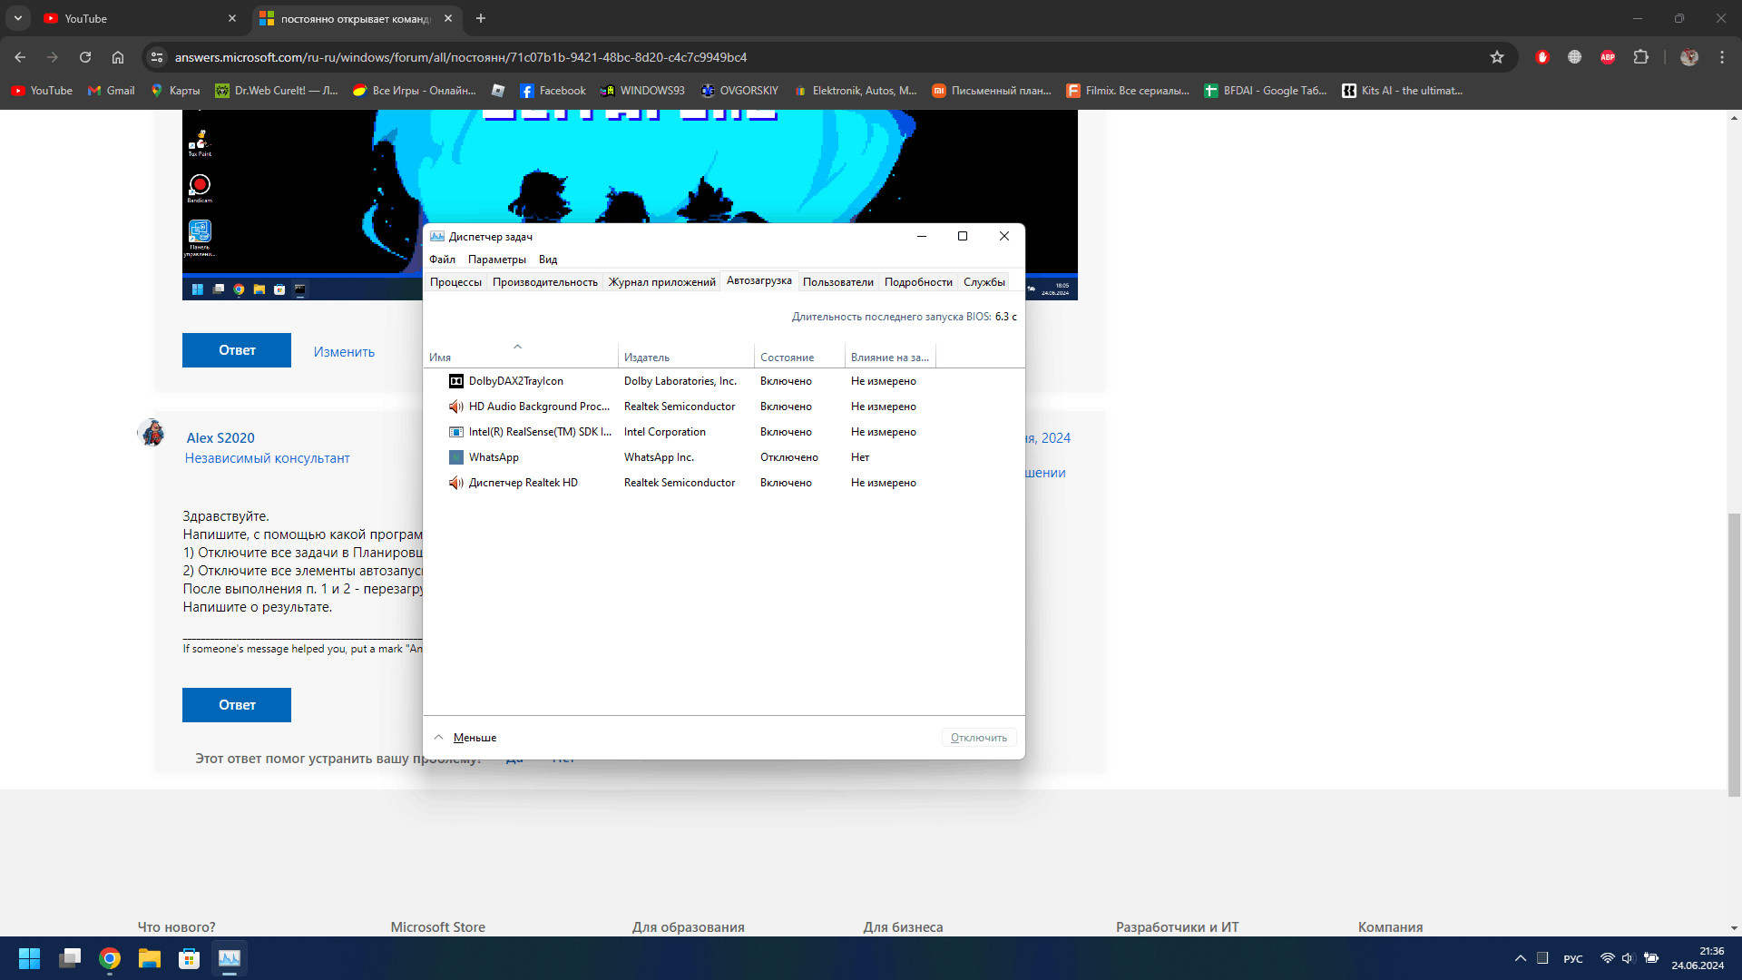Click the Realtek HD manager speaker icon
Image resolution: width=1742 pixels, height=980 pixels.
(456, 483)
